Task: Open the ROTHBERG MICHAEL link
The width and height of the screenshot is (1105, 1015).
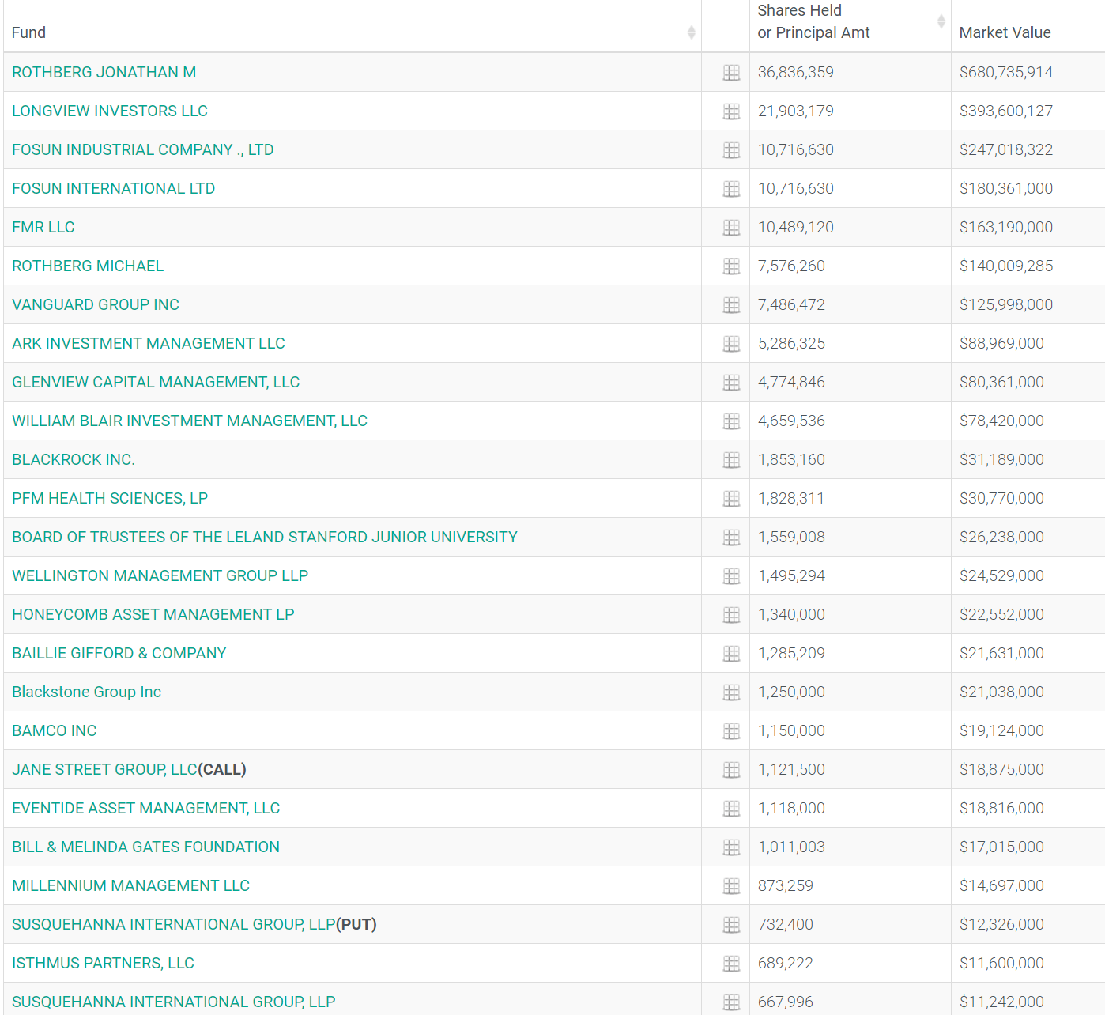Action: tap(88, 266)
